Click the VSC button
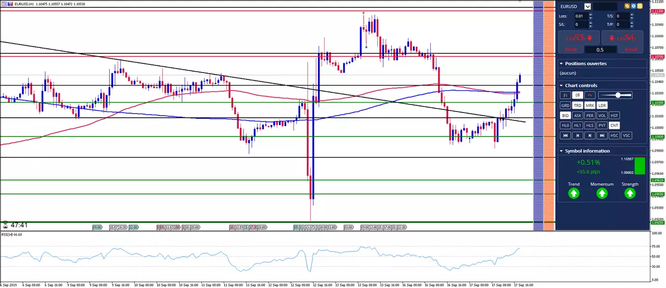 [x=626, y=135]
